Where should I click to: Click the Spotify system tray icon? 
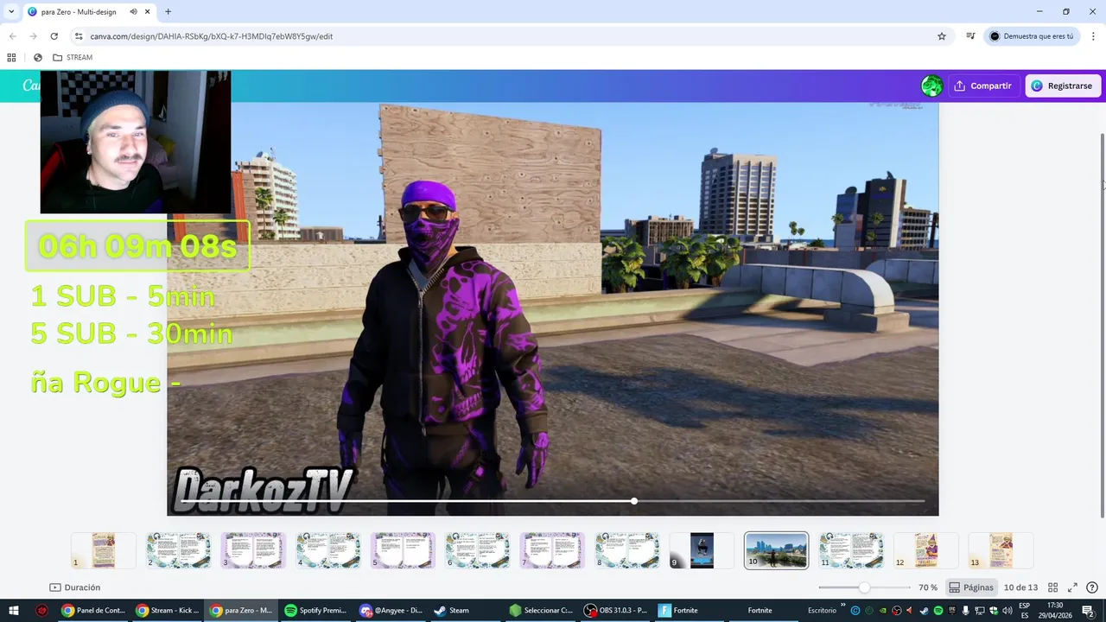(x=938, y=611)
